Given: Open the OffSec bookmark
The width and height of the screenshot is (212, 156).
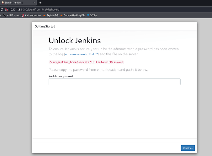Looking at the screenshot, I should coord(92,15).
